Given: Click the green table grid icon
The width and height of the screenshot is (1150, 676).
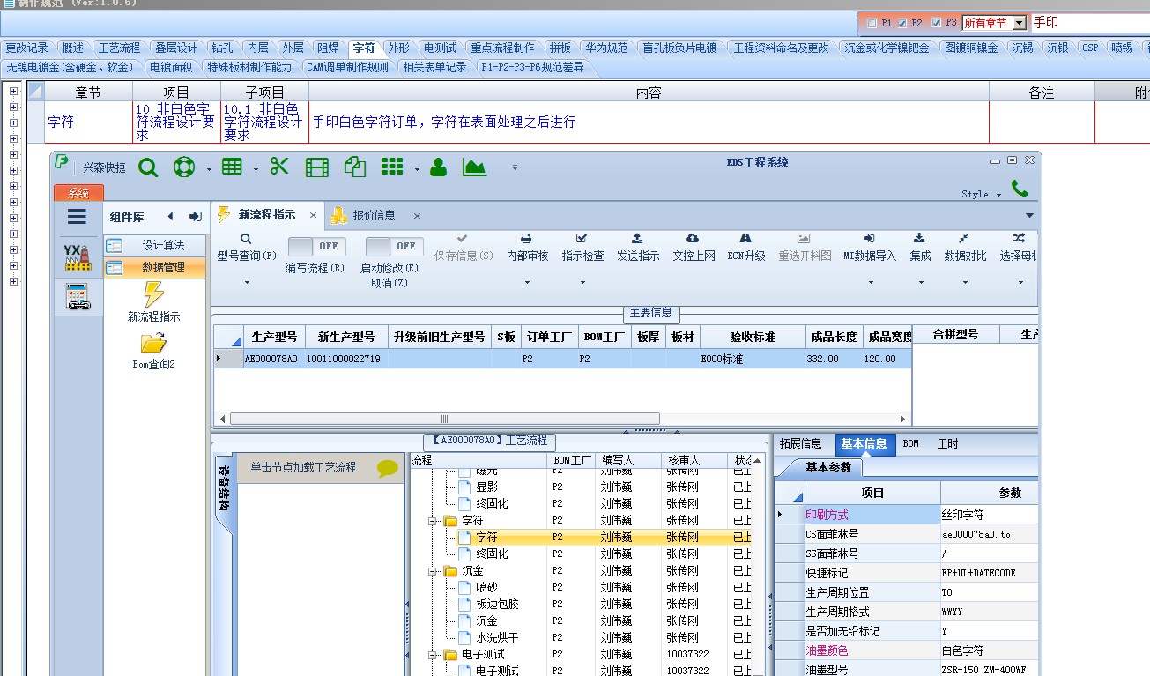Looking at the screenshot, I should pyautogui.click(x=232, y=167).
